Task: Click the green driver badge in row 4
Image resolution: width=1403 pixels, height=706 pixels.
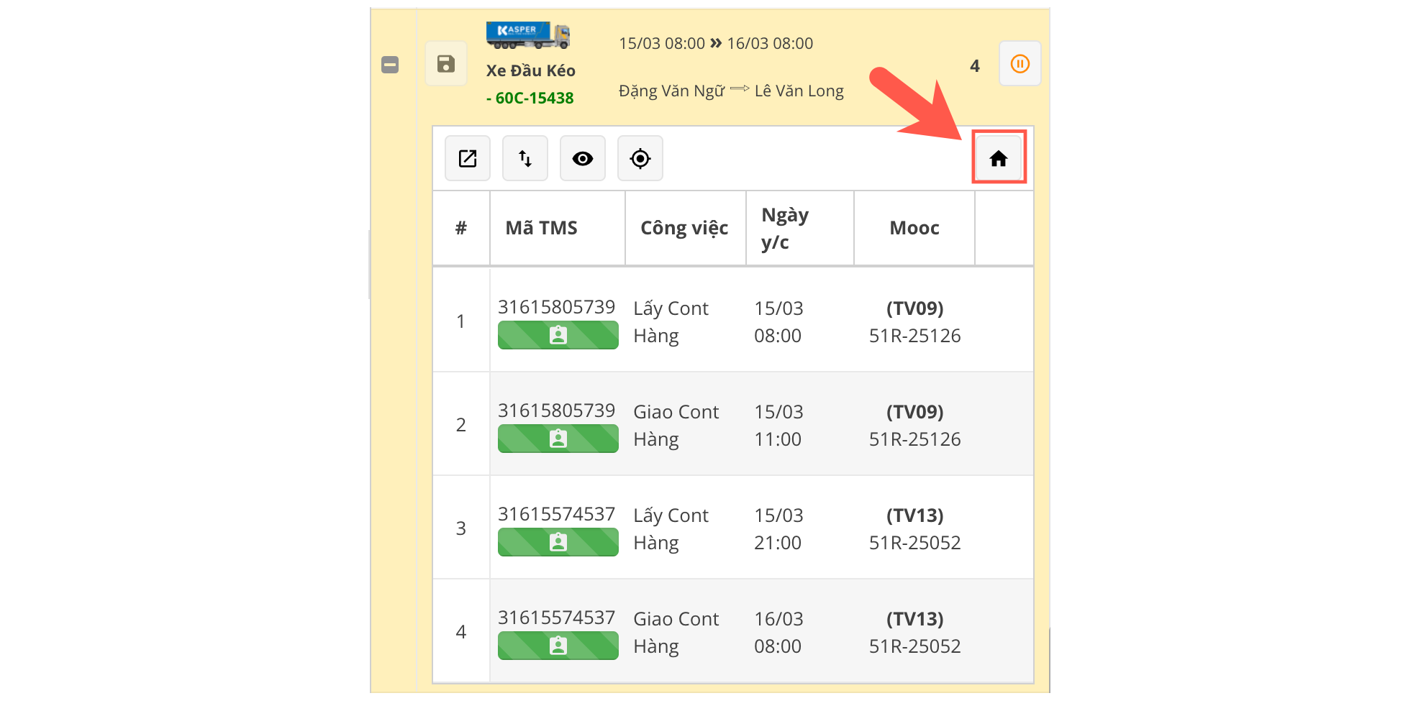Action: click(x=558, y=646)
